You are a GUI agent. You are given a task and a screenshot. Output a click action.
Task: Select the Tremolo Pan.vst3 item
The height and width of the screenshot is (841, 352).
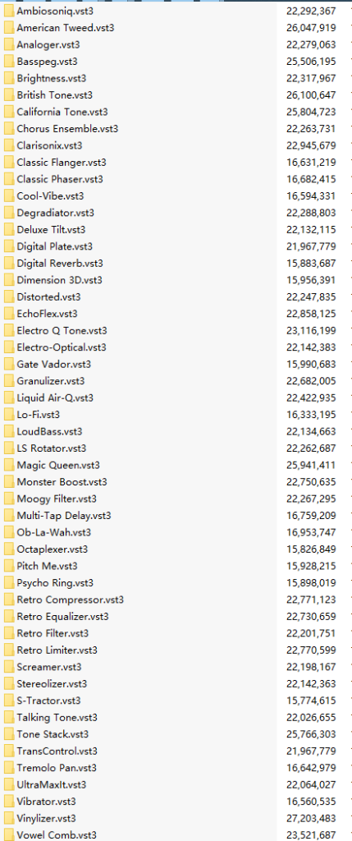pyautogui.click(x=57, y=768)
